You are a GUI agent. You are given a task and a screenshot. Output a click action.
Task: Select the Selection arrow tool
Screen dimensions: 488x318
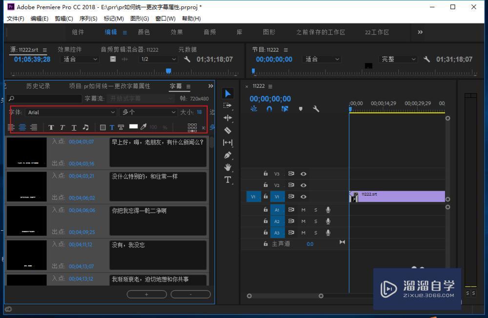(x=228, y=93)
